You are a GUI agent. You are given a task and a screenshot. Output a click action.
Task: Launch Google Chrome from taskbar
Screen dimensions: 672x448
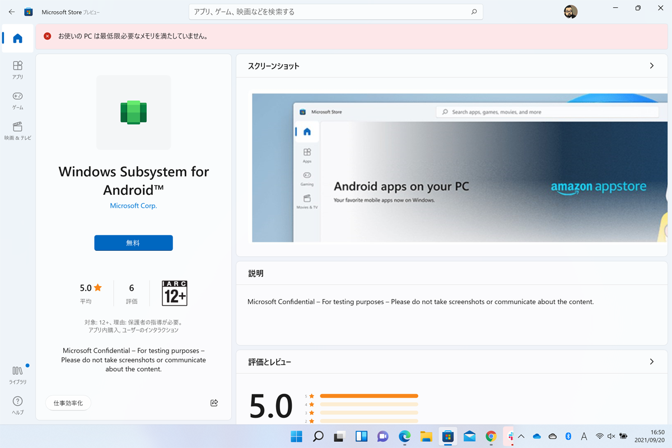(x=491, y=437)
